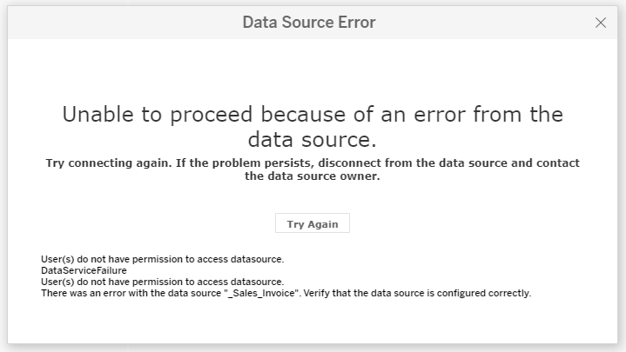Click "the data source owner." text line
Viewport: 626px width, 352px height.
coord(313,176)
